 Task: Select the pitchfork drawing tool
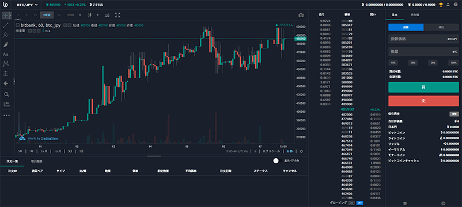[x=6, y=34]
